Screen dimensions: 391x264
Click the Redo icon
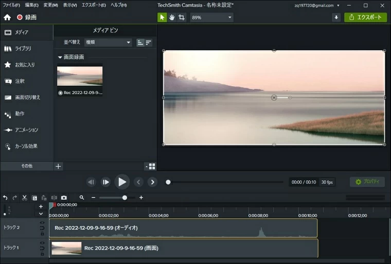(15, 198)
